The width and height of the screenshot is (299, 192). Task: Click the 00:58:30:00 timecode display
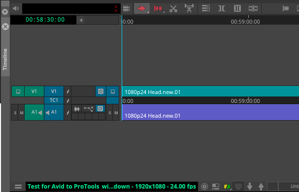coord(45,20)
